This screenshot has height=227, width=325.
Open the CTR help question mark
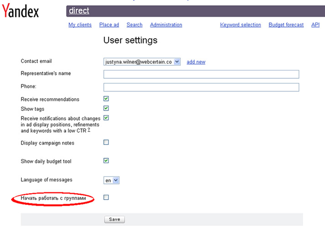click(89, 130)
